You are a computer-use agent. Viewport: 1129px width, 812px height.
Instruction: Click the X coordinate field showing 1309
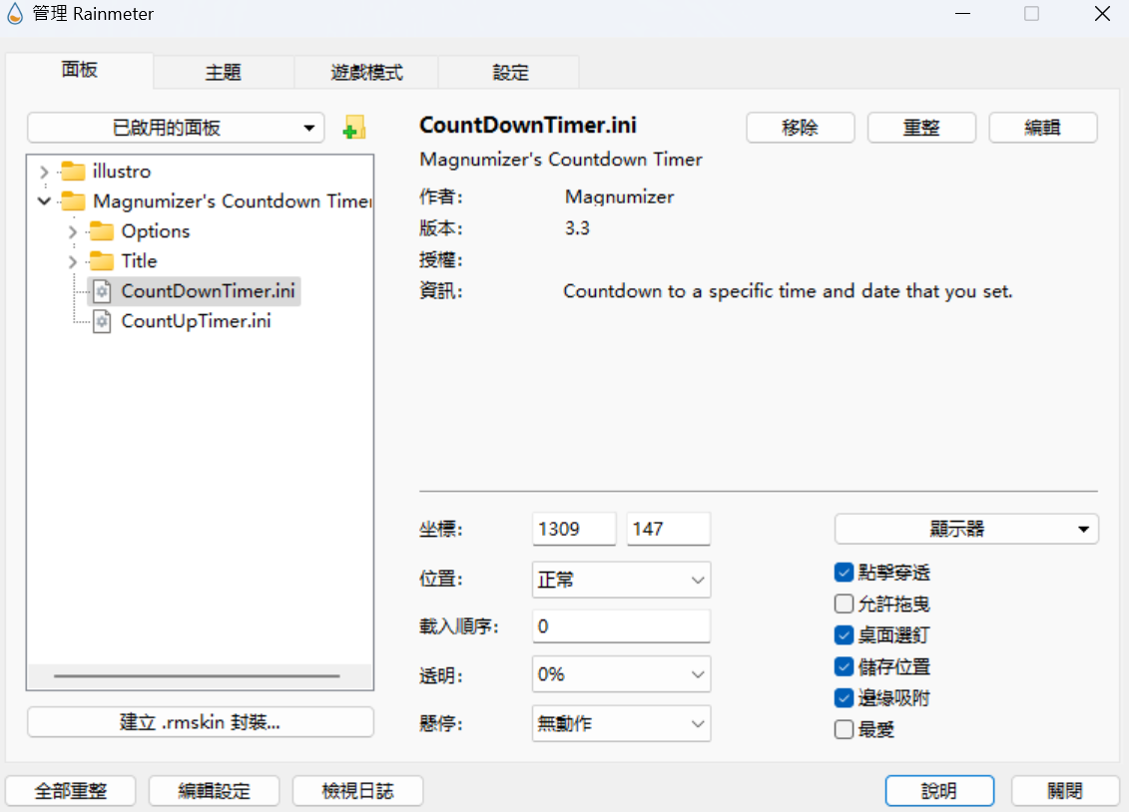574,530
